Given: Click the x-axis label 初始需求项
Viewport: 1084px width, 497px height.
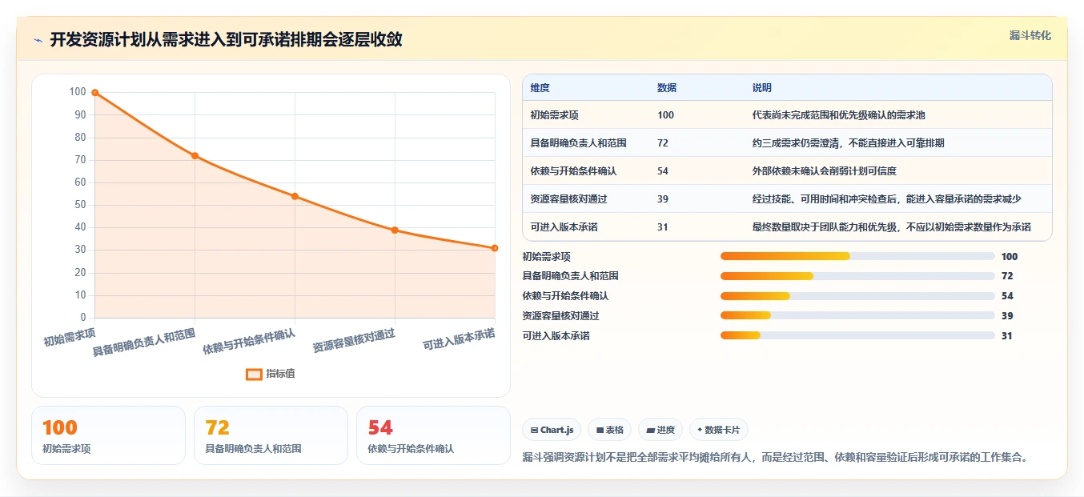Looking at the screenshot, I should 70,337.
